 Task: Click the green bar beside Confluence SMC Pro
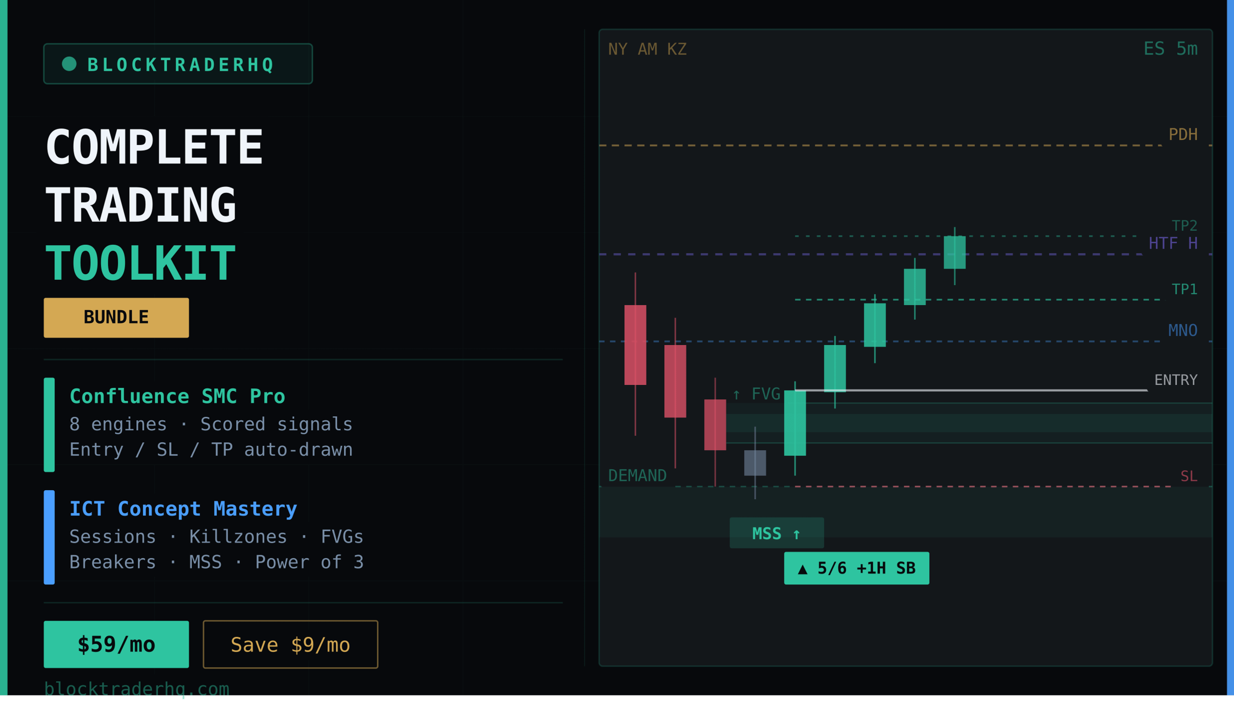tap(49, 424)
